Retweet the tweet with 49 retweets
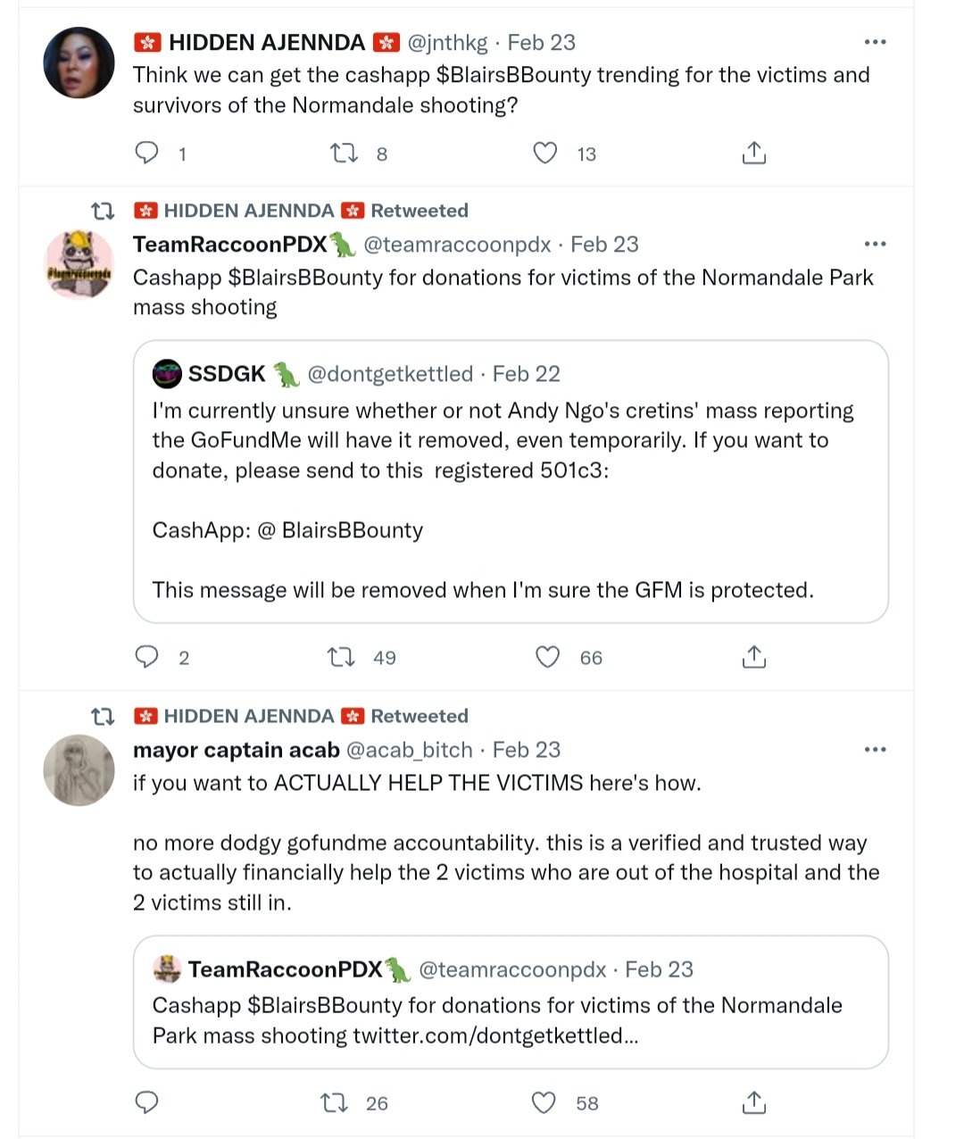The width and height of the screenshot is (964, 1139). pos(342,658)
